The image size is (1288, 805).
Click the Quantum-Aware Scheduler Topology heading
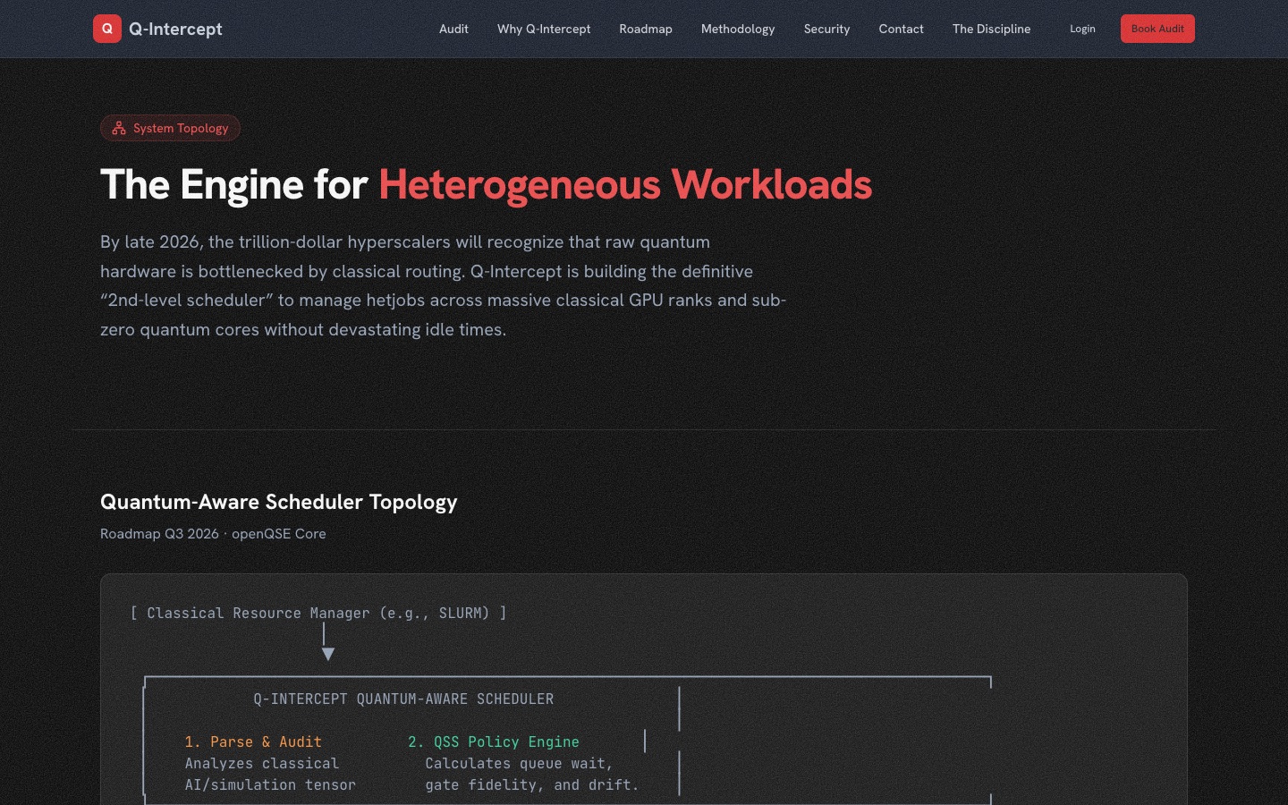click(x=279, y=502)
